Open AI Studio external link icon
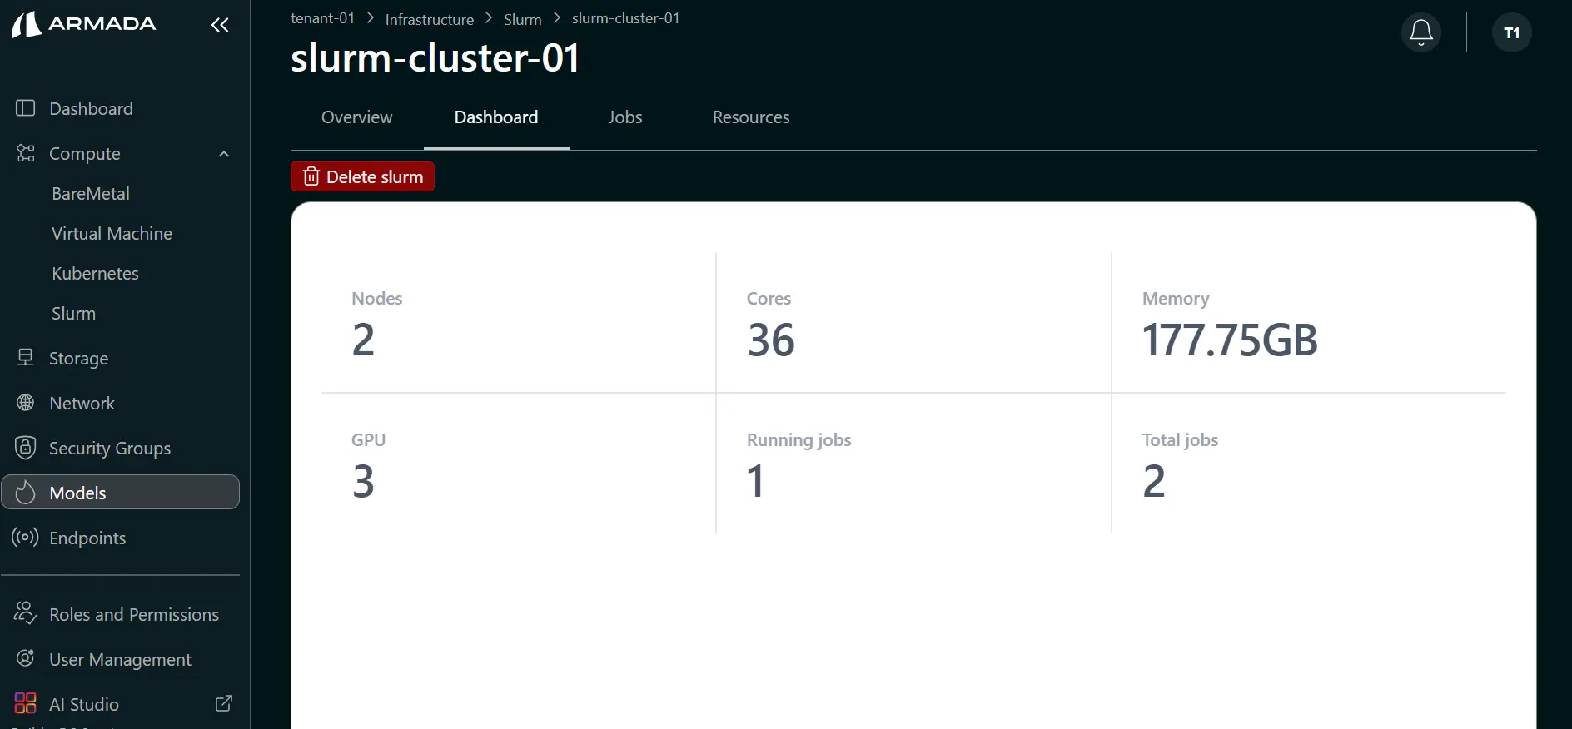Viewport: 1572px width, 729px height. (224, 704)
